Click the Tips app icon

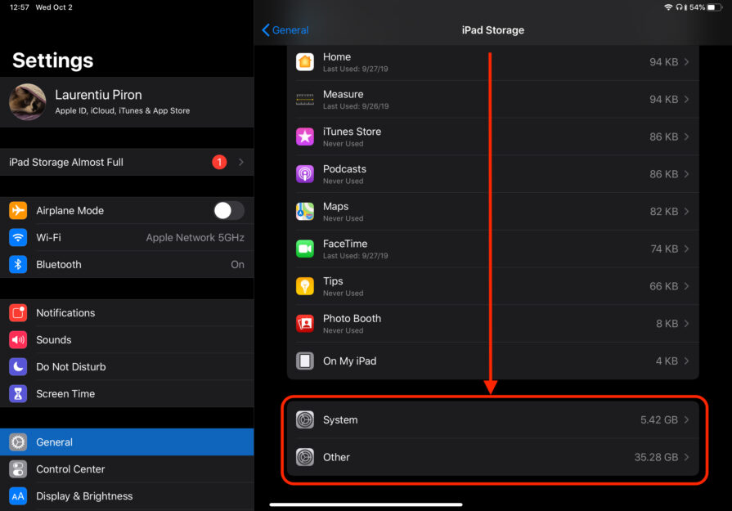click(304, 286)
